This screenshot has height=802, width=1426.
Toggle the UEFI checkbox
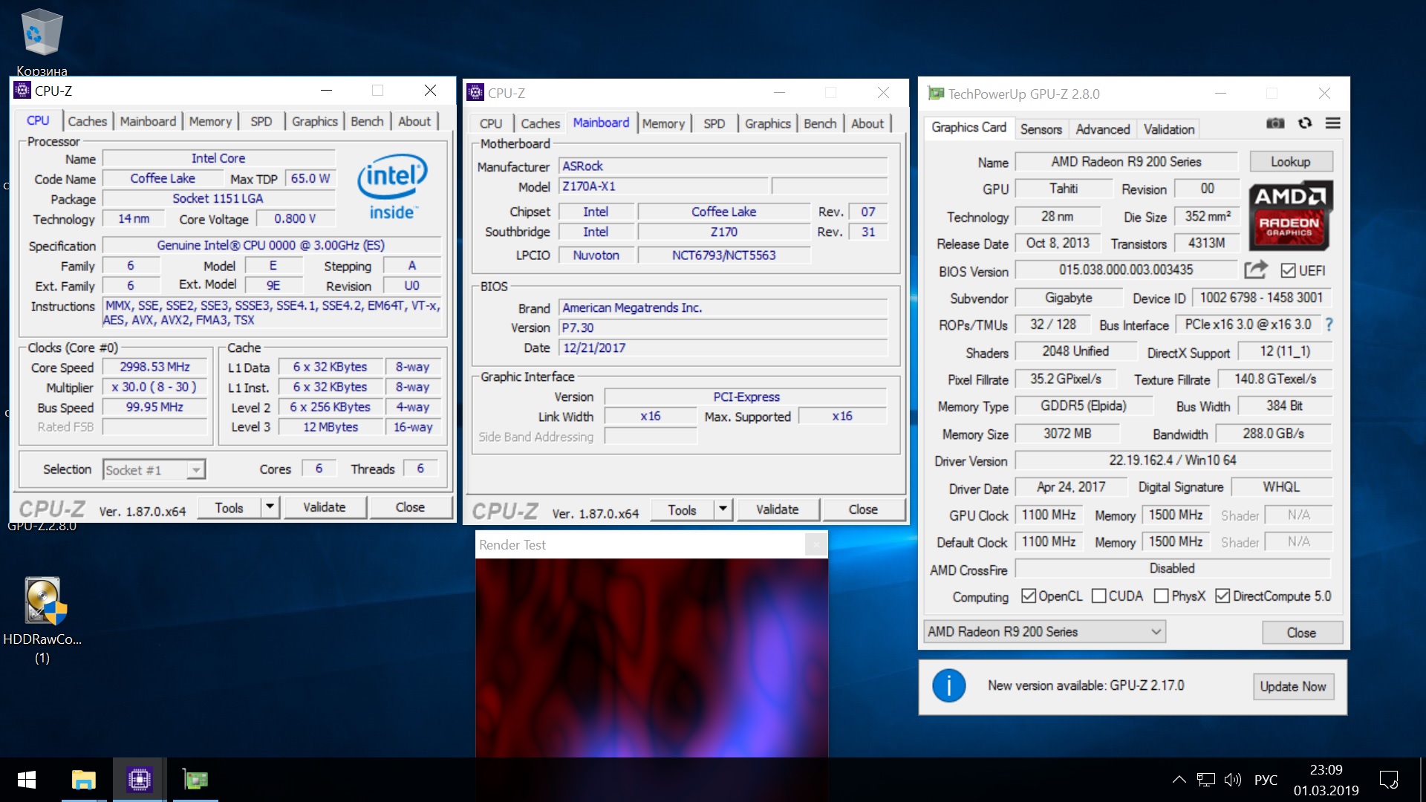(x=1289, y=271)
